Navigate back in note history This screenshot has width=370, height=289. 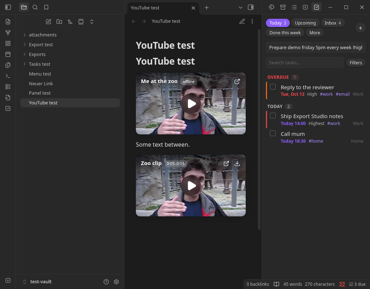coord(134,21)
